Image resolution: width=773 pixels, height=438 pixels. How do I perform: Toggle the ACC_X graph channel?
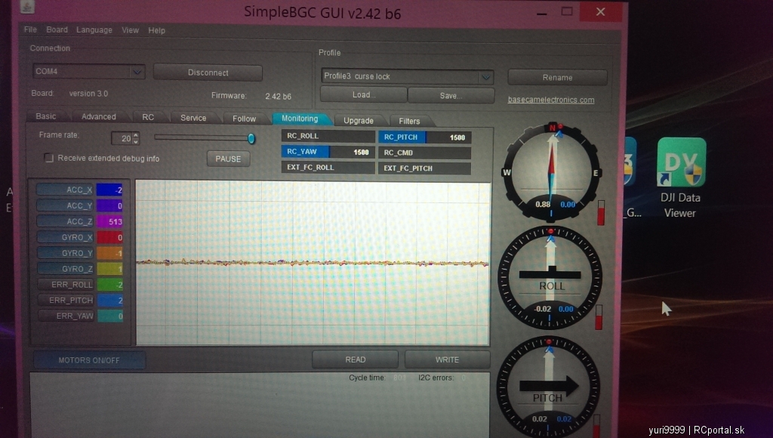pos(65,190)
